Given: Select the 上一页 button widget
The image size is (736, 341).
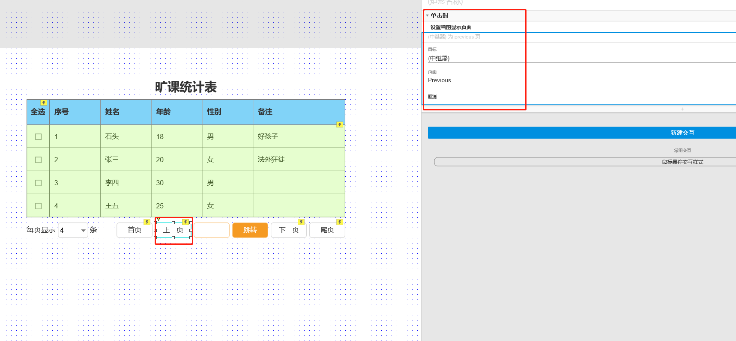Looking at the screenshot, I should [x=173, y=230].
